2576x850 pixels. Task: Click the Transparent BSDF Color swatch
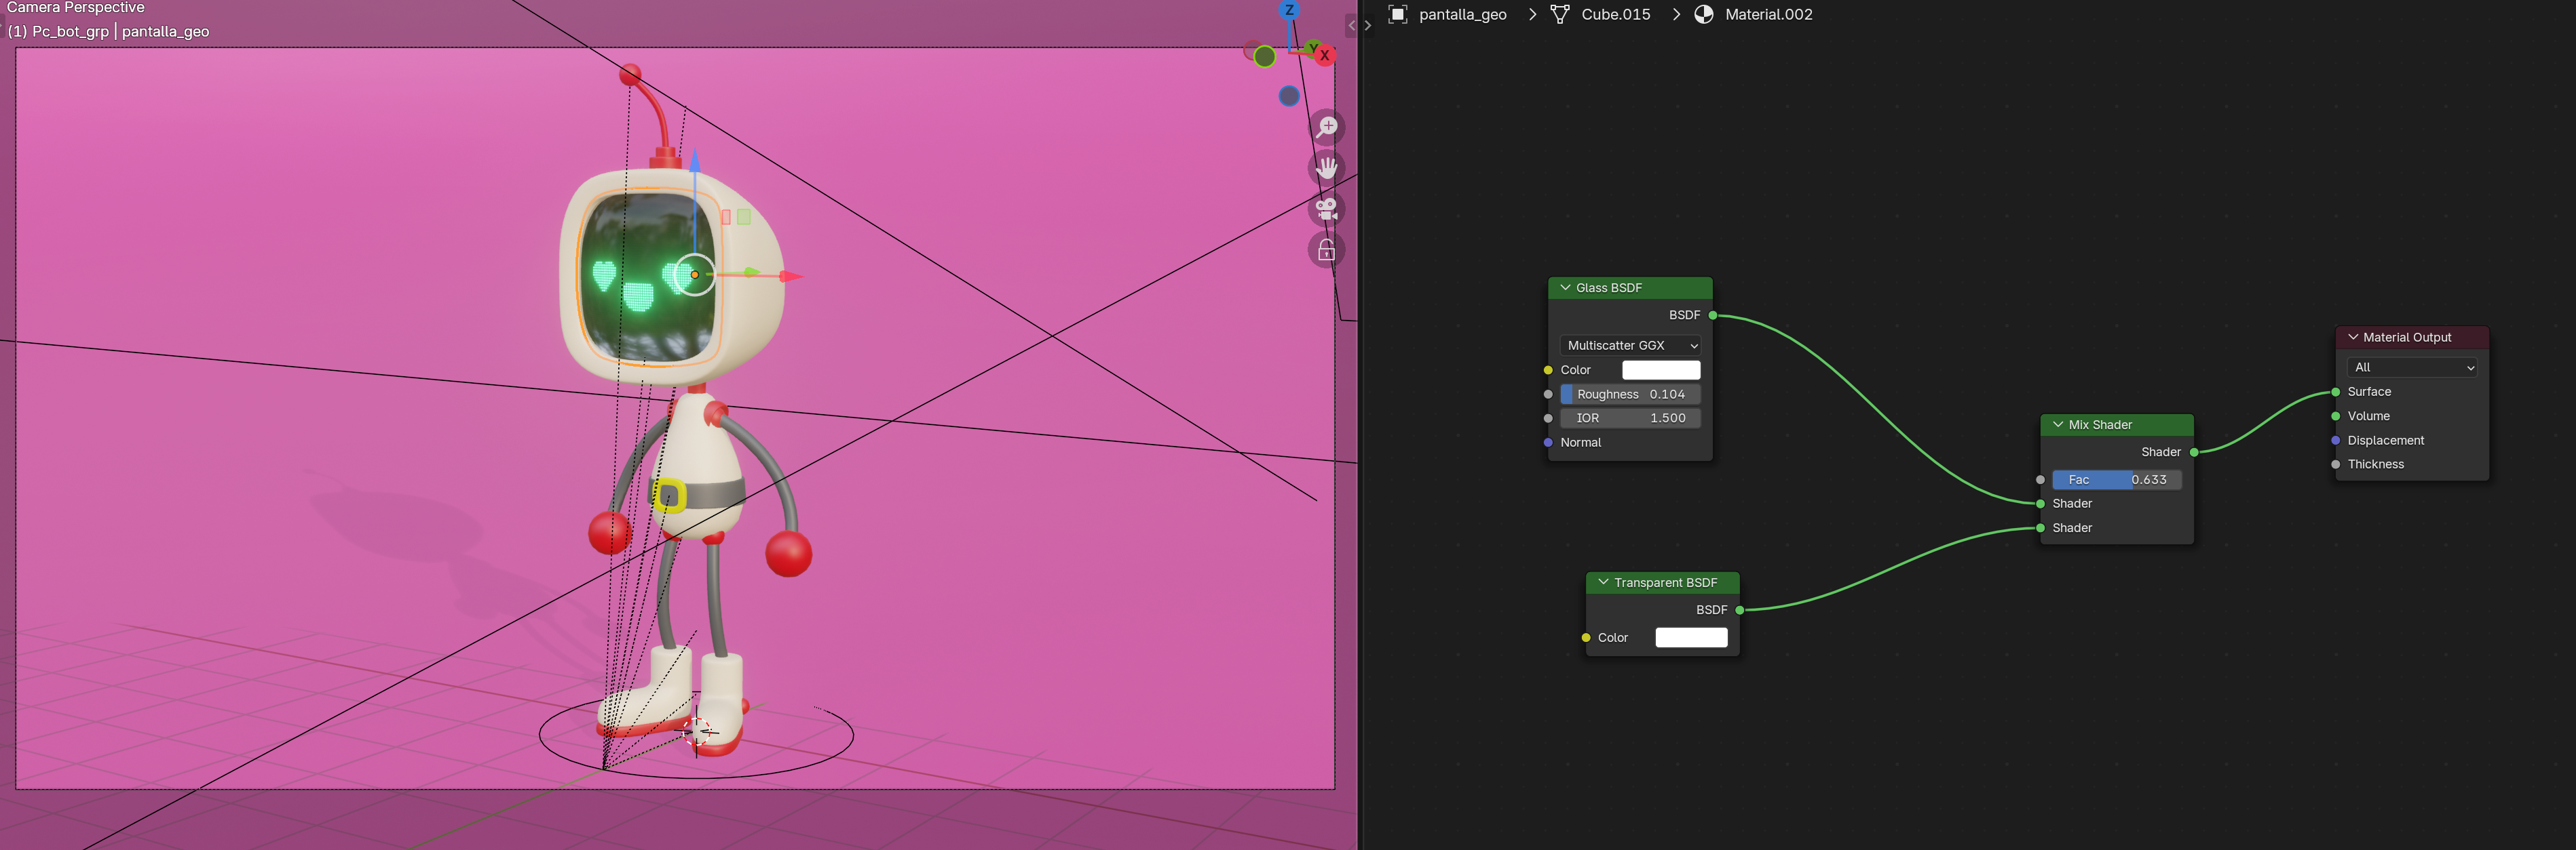point(1691,637)
